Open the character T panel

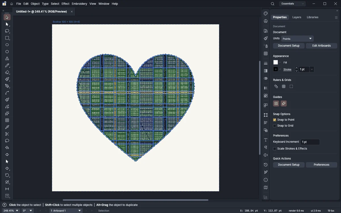coord(266,140)
